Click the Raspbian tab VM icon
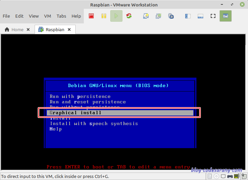Viewport: 248px width, 180px height. (41, 29)
